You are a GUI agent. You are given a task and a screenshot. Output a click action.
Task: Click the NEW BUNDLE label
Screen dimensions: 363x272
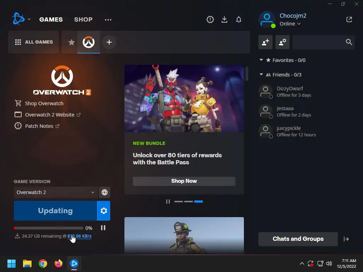(149, 143)
